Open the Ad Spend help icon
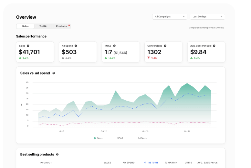Viewport: 251px width, 168px height. (x=76, y=46)
